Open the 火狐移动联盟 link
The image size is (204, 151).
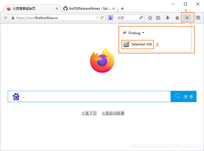pos(113,113)
